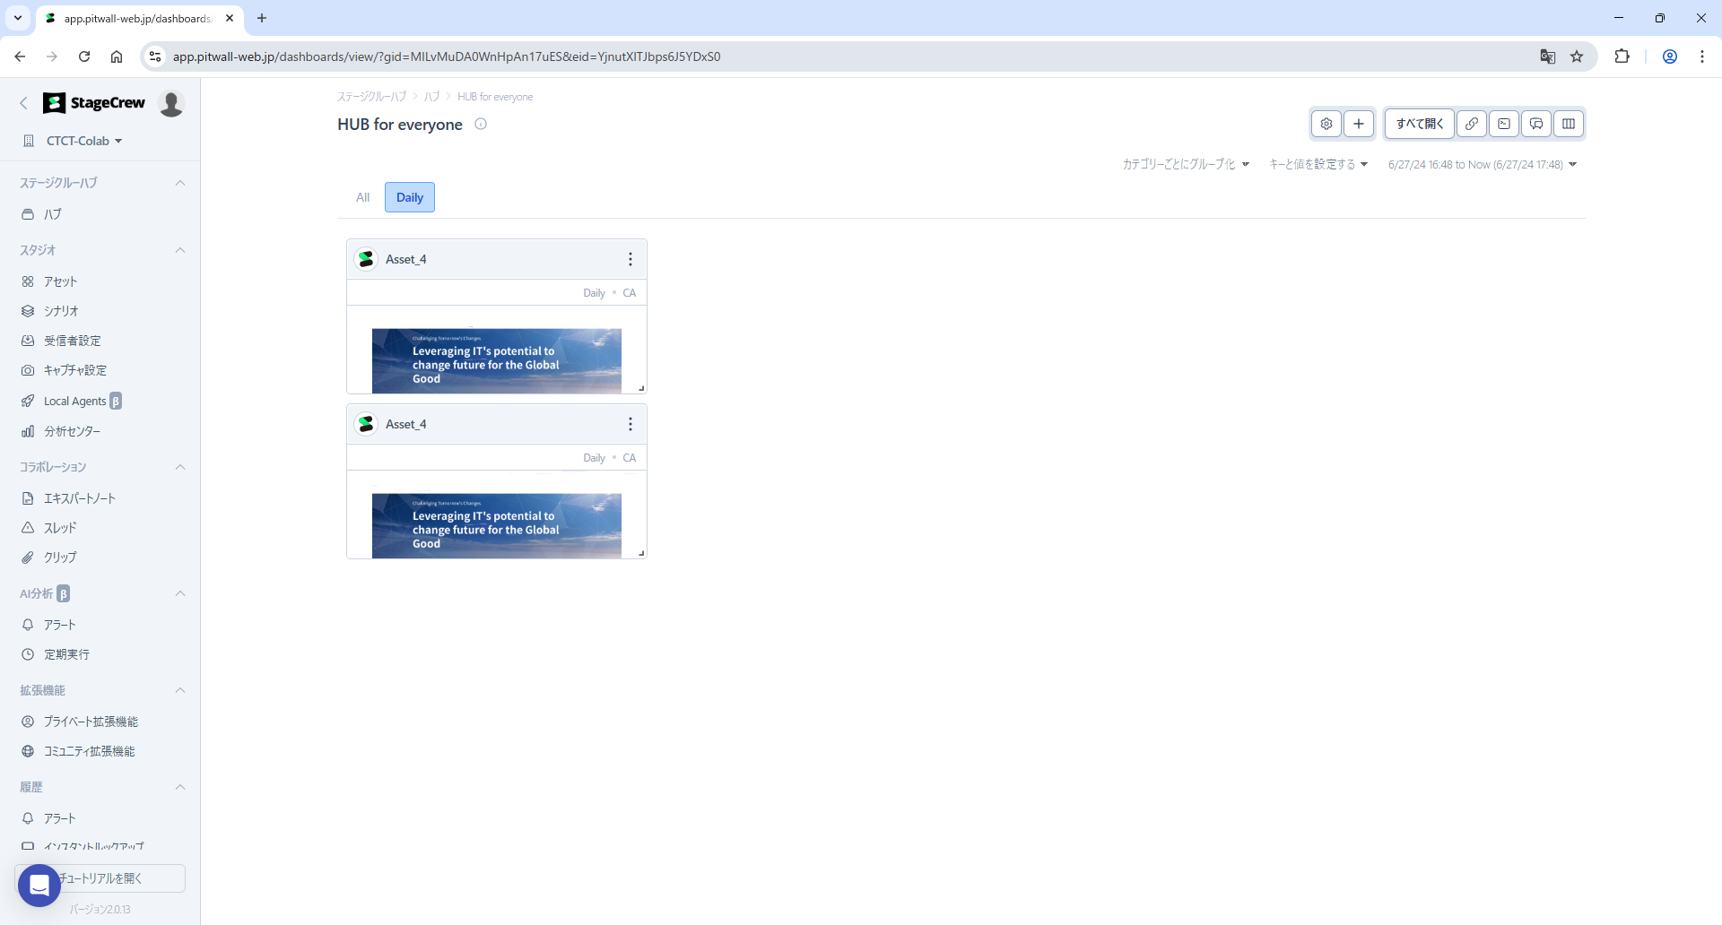Click the plus add-widget icon
1722x925 pixels.
(x=1359, y=124)
